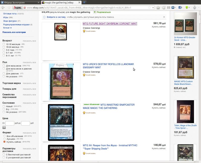201x163 pixels.
Task: Click the Facebook toolbar icon
Action: pyautogui.click(x=180, y=8)
